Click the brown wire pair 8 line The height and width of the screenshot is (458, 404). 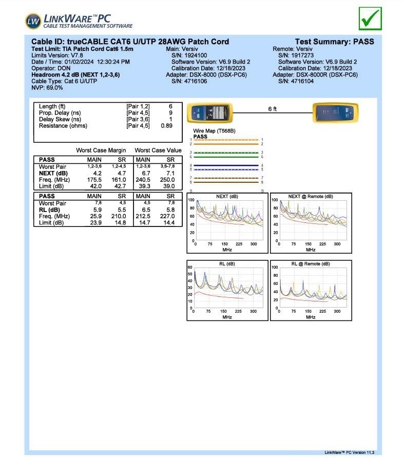pos(226,182)
